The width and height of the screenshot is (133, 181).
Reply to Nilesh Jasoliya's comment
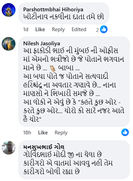[61, 133]
